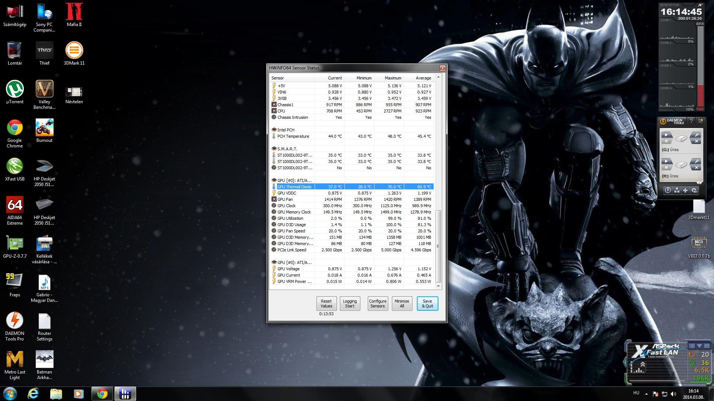Click the Save & Quit button

pos(427,304)
